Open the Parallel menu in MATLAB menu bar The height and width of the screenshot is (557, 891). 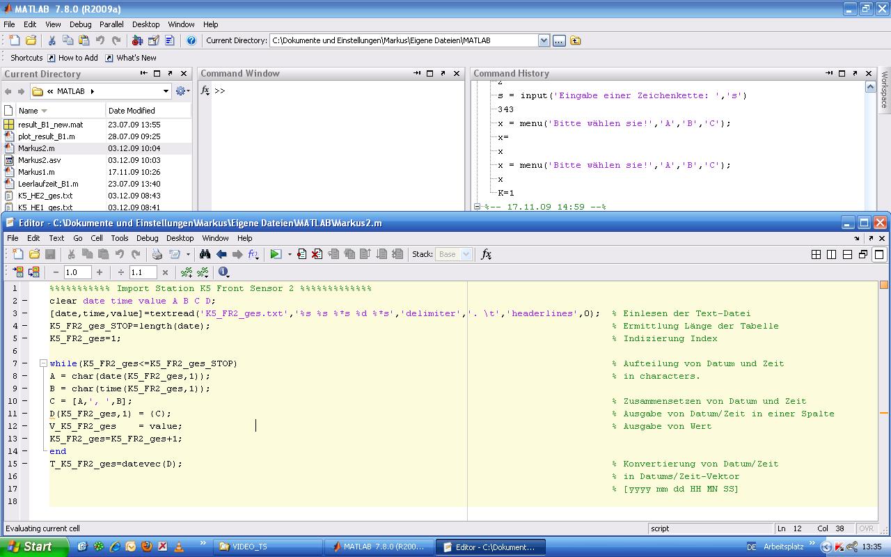click(111, 24)
